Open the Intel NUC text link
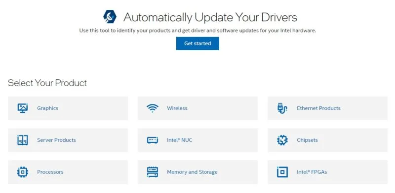This screenshot has height=193, width=395. [x=179, y=140]
